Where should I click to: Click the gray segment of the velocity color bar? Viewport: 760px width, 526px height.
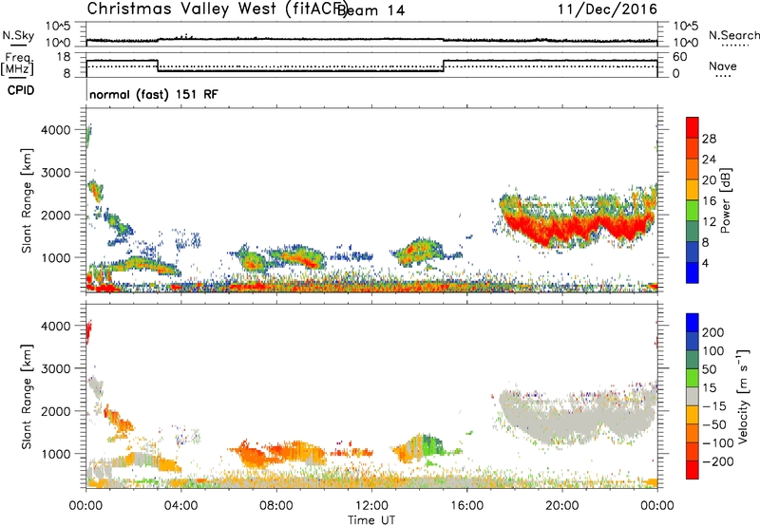[693, 396]
